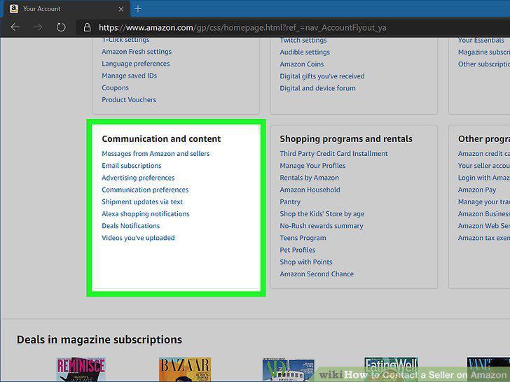Click the Reminisce magazine cover

click(81, 369)
